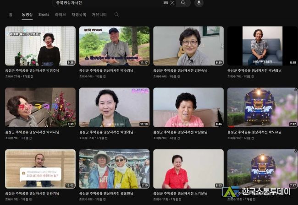Screen dimensions: 298x205
Task: Switch to the 홈 tab
Action: click(x=11, y=15)
